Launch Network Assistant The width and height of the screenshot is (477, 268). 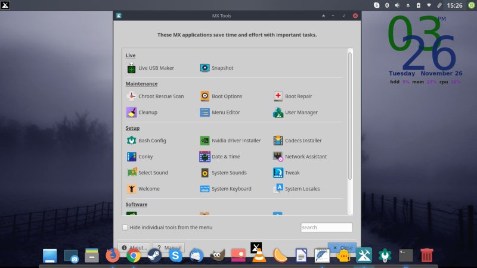pyautogui.click(x=300, y=157)
